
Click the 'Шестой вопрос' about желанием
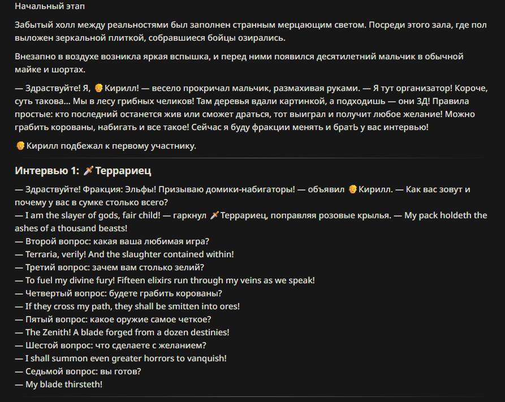[x=110, y=345]
